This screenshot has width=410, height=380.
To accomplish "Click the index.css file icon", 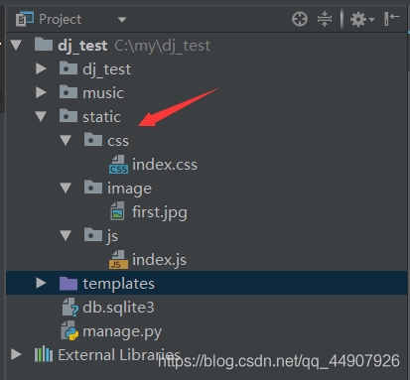I will tap(118, 165).
